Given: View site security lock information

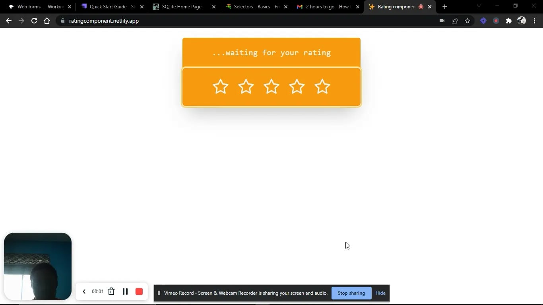Looking at the screenshot, I should click(x=62, y=21).
